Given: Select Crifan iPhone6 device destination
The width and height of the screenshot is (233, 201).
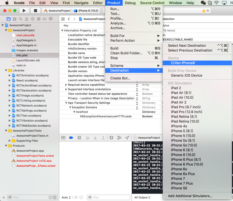Looking at the screenshot, I should pos(197,63).
